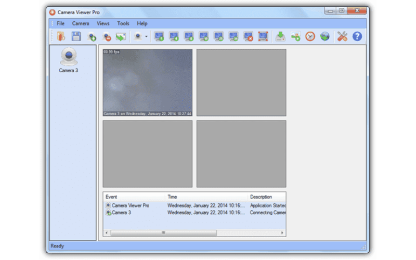
Task: Close the Camera Viewer Pro window
Action: point(357,10)
